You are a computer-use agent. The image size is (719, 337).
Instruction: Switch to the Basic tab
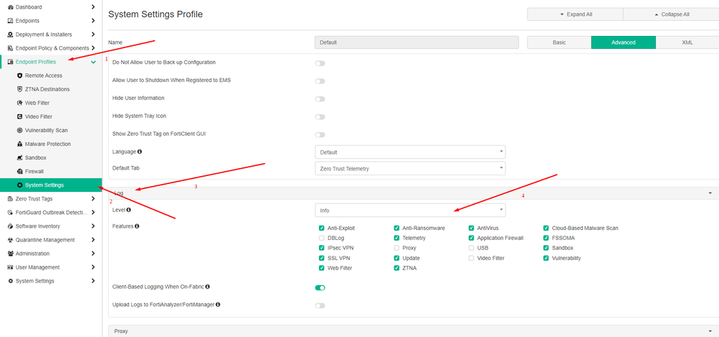(559, 42)
